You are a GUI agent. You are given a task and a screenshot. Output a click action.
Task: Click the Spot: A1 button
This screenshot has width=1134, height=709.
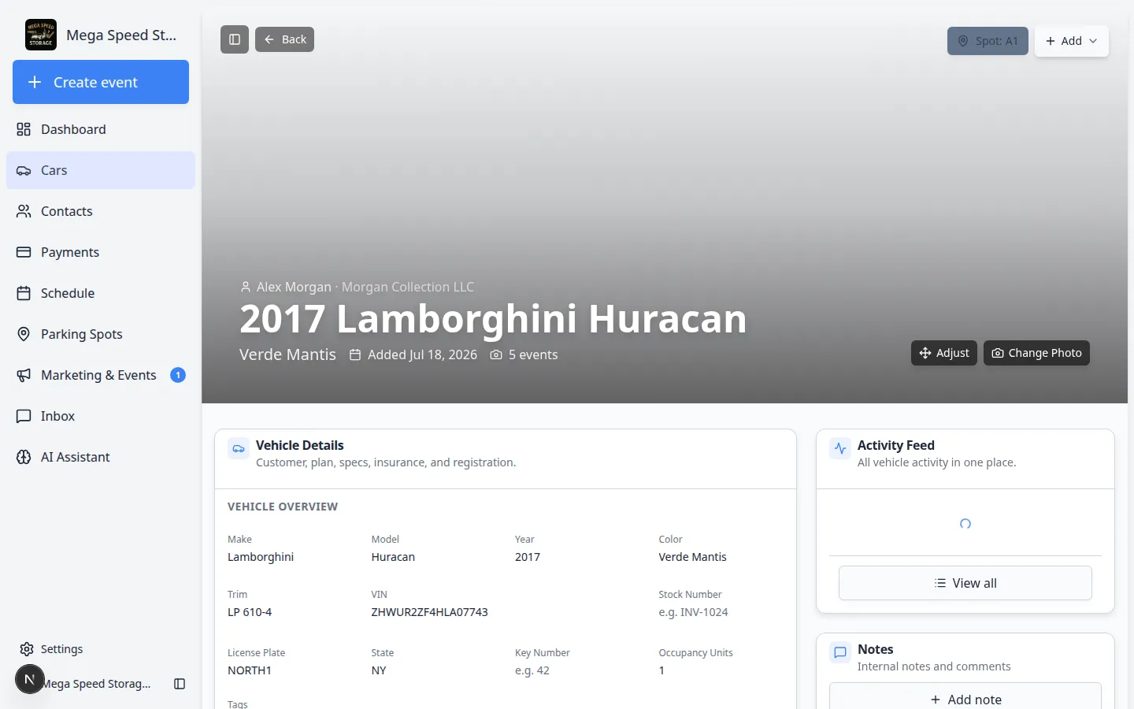pos(988,41)
